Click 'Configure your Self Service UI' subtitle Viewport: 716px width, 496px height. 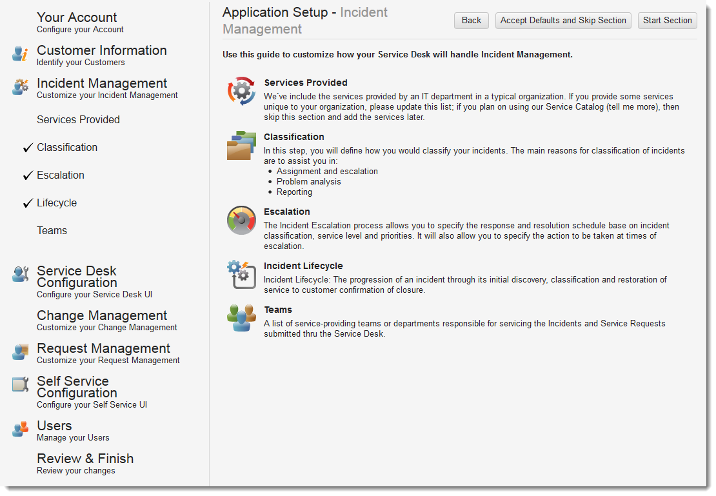[x=92, y=405]
